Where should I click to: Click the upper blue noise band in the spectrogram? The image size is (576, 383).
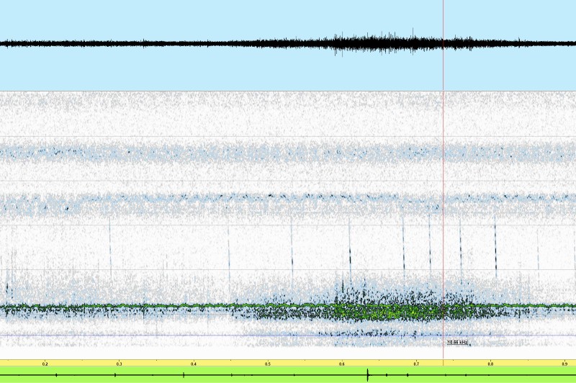[x=288, y=153]
